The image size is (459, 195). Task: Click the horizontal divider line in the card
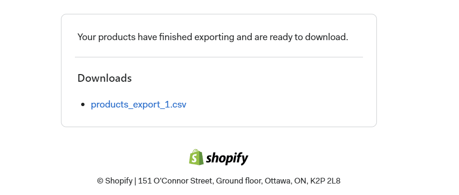218,57
